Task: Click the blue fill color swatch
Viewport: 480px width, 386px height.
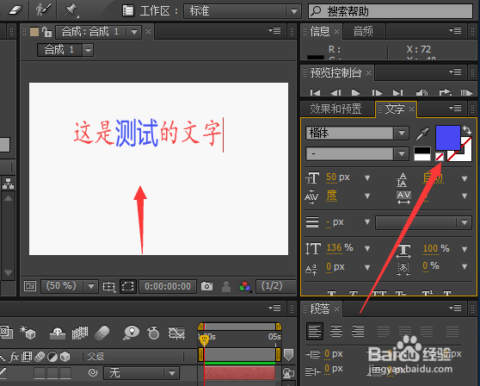Action: (x=448, y=138)
